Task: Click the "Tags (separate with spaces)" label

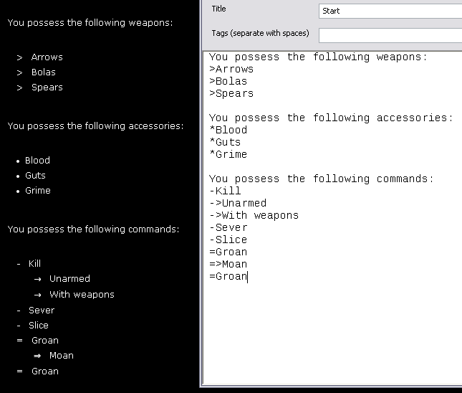Action: point(260,34)
